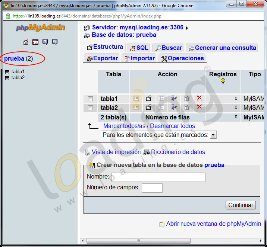
Task: Click browse icon for tabla1
Action: click(136, 98)
